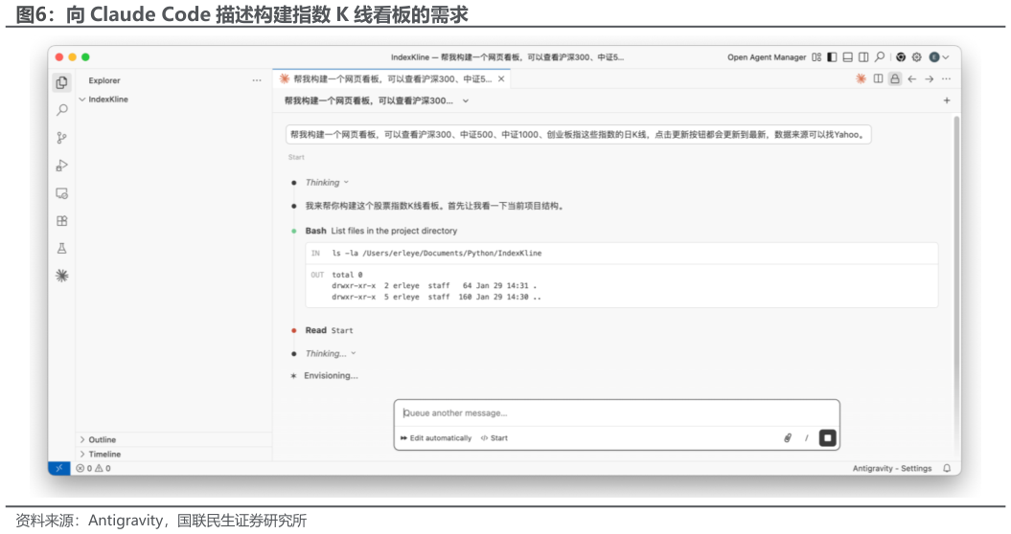Click the Envisioning... status text
The height and width of the screenshot is (534, 1011).
pos(331,375)
